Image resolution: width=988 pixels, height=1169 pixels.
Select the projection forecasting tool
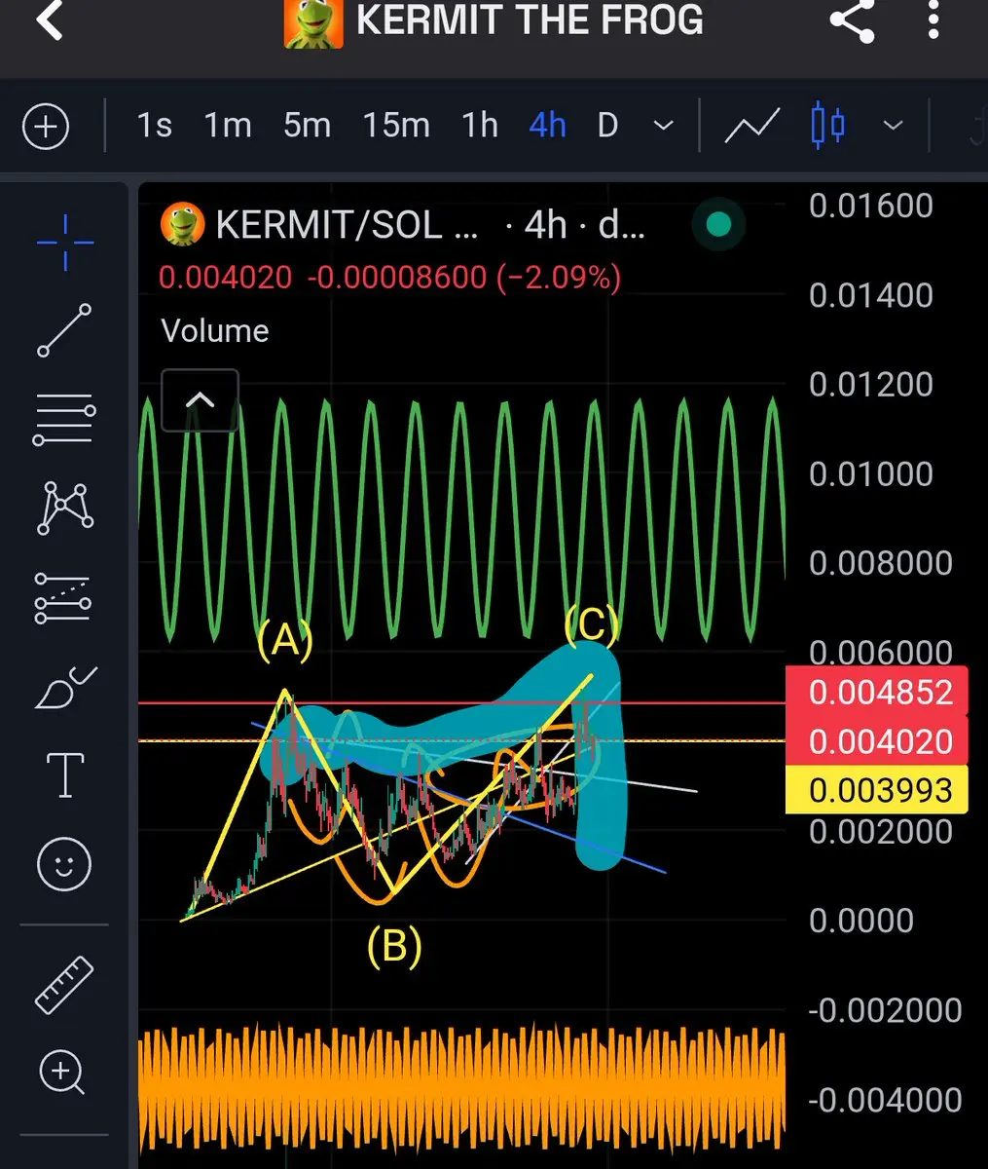tap(63, 598)
